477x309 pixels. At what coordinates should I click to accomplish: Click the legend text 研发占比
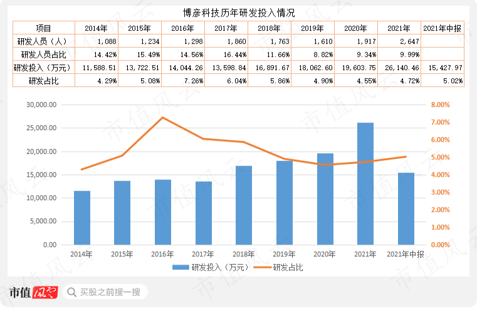[288, 268]
